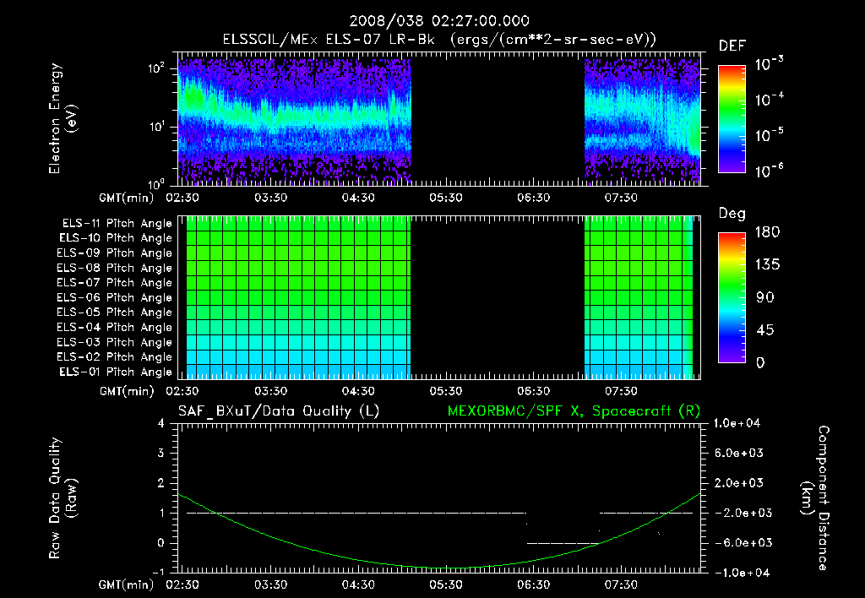Click the GMT(min) label of the energy spectrogram
This screenshot has width=865, height=598.
(x=127, y=198)
